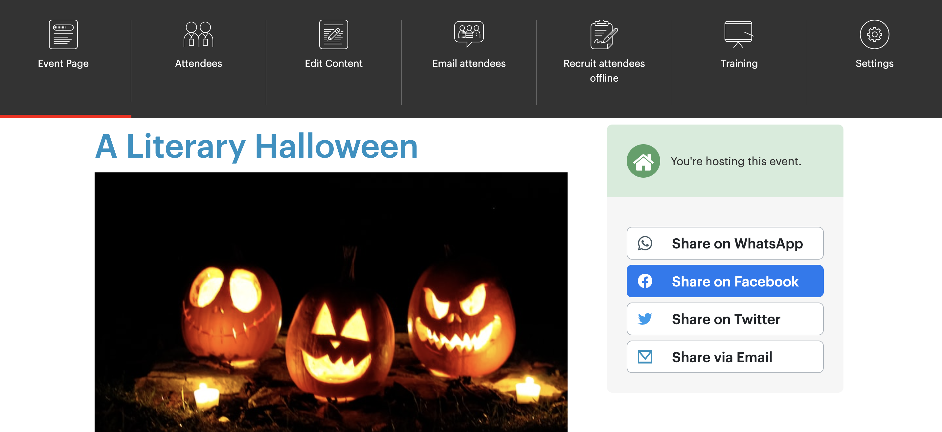Open the Edit Content tab label
This screenshot has height=432, width=942.
333,64
